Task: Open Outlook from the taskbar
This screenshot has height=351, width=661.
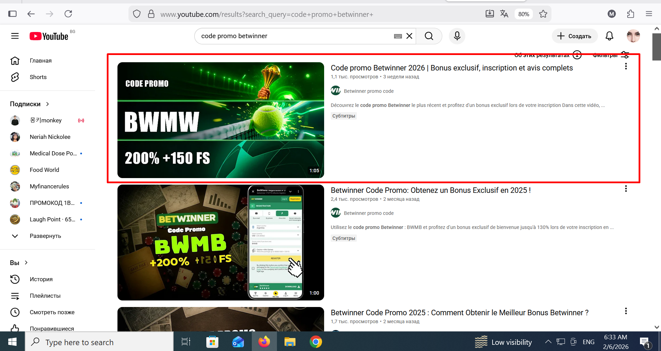Action: coord(238,342)
